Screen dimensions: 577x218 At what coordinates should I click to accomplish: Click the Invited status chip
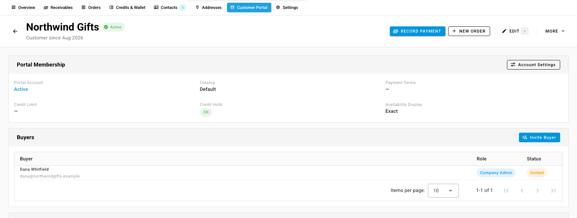tap(536, 173)
